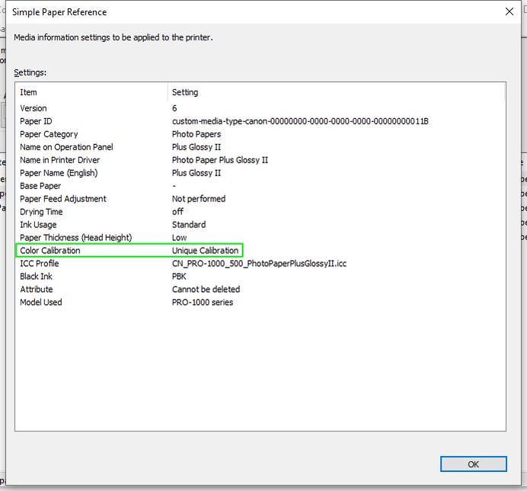Select the Color Calibration row
527x491 pixels.
point(260,250)
